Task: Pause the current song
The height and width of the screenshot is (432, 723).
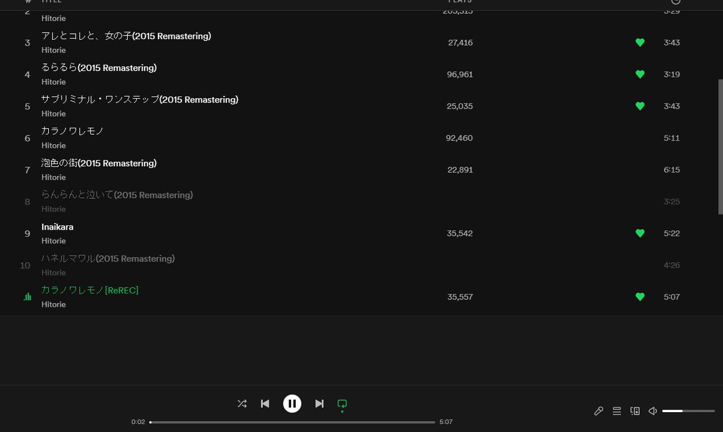Action: [x=292, y=404]
